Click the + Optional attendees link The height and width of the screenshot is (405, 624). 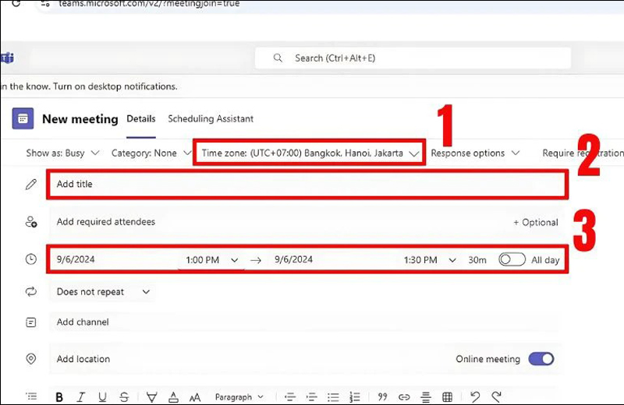[535, 222]
